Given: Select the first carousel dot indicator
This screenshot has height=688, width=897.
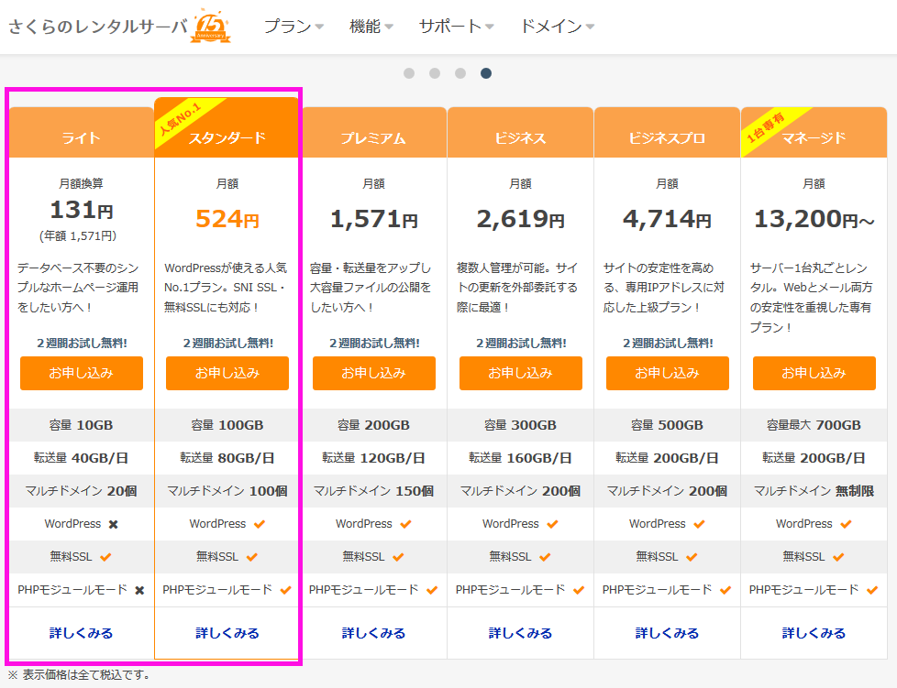Looking at the screenshot, I should click(409, 73).
